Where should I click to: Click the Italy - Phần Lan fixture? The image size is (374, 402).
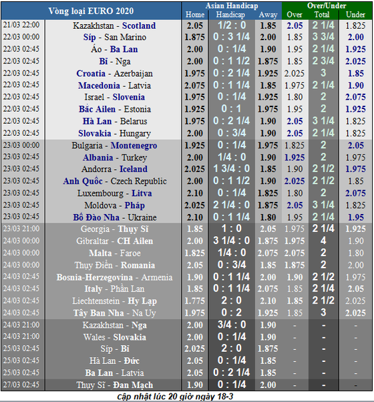(x=114, y=289)
